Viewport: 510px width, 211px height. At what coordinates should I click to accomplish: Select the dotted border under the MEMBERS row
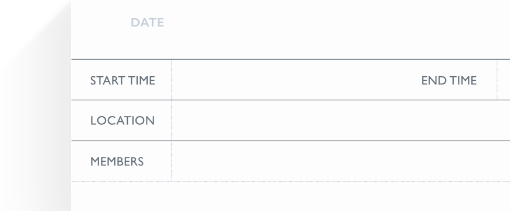click(290, 182)
